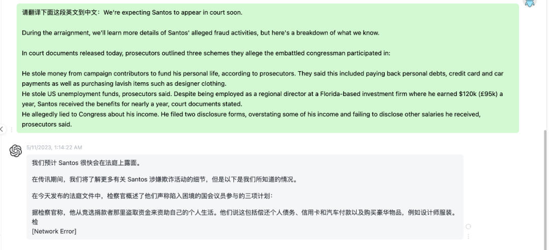The width and height of the screenshot is (549, 250).
Task: Click the reply line starting with "据检察官称"
Action: [x=244, y=212]
